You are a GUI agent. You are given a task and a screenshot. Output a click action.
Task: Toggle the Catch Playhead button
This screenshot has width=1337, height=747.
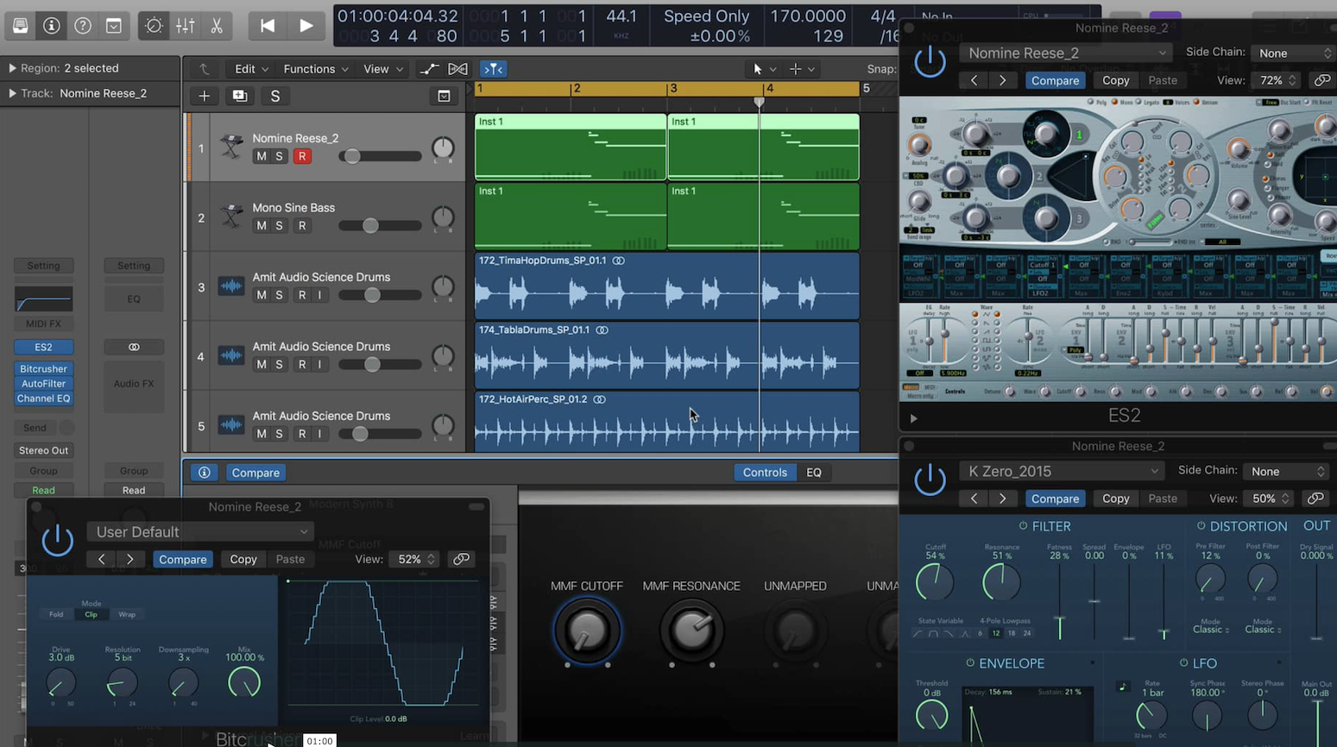493,69
